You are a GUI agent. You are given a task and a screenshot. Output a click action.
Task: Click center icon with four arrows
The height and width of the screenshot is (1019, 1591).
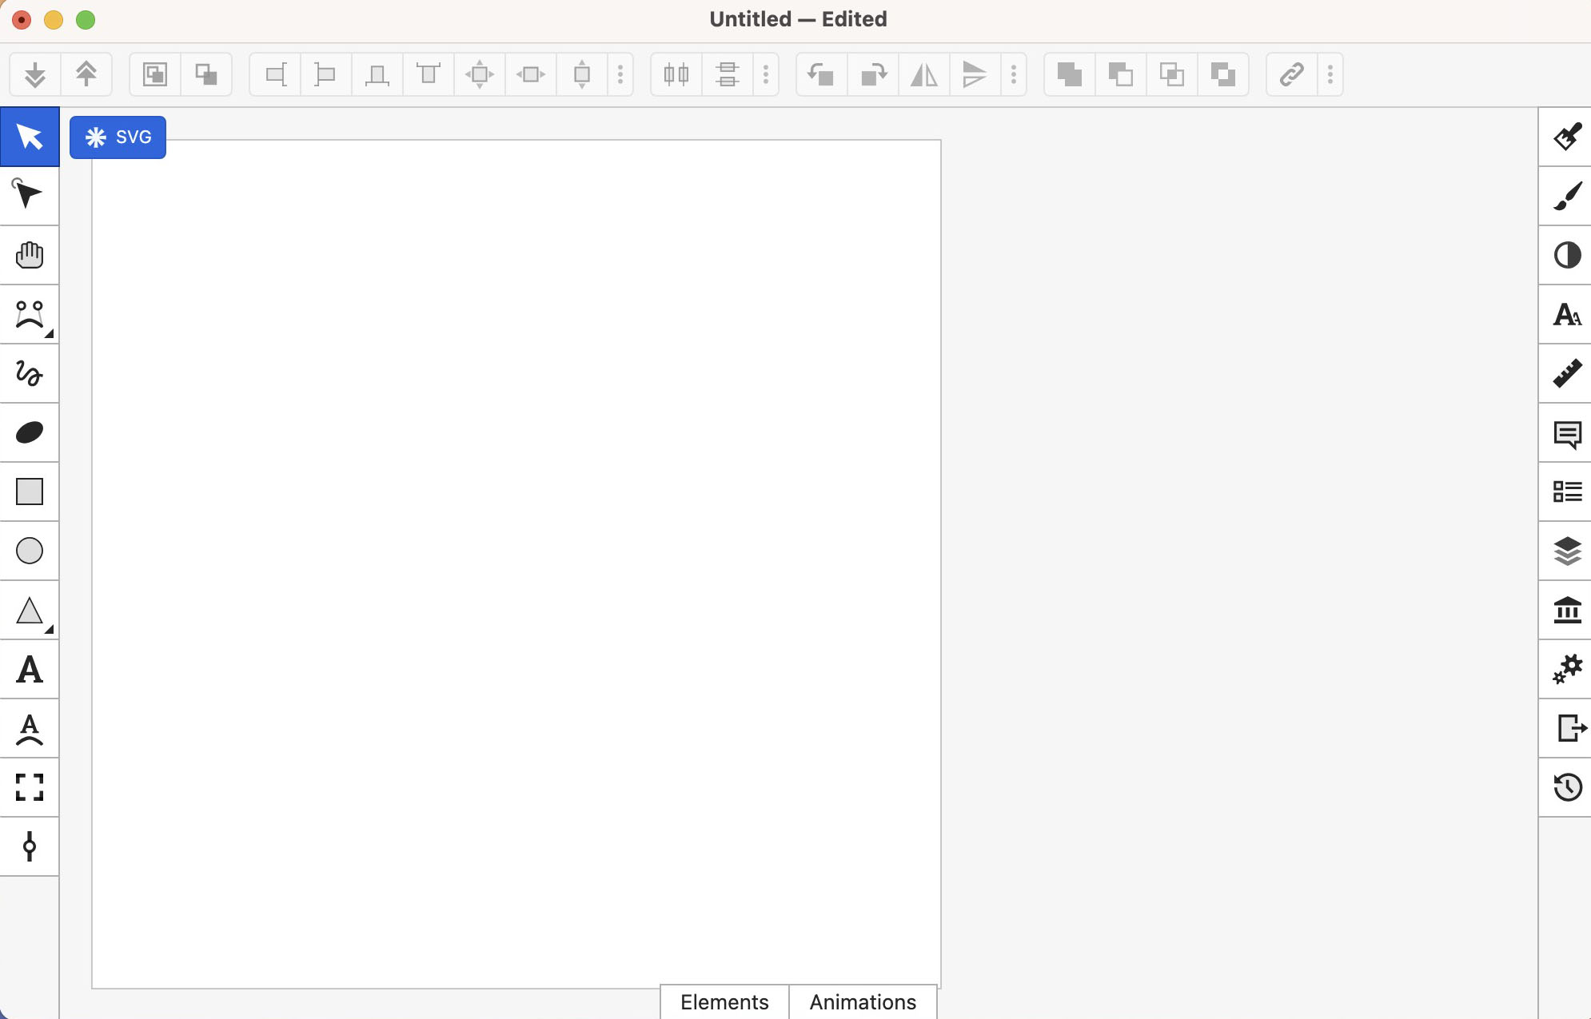pos(480,74)
